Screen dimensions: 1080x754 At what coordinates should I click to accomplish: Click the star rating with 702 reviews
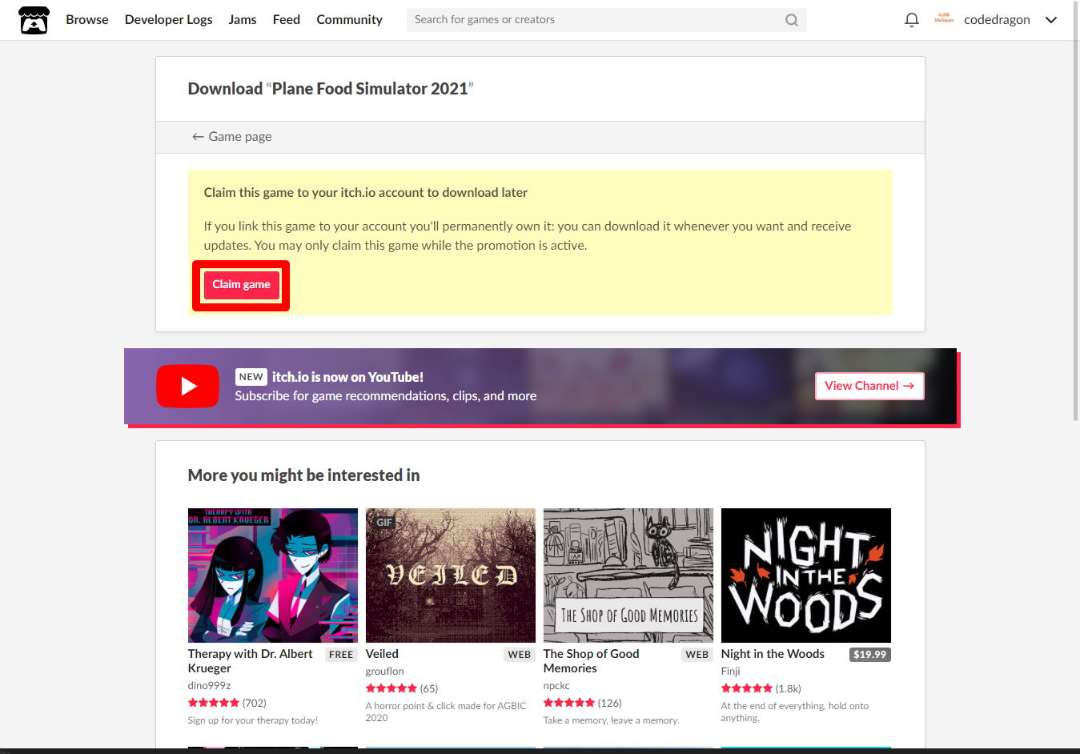tap(227, 703)
